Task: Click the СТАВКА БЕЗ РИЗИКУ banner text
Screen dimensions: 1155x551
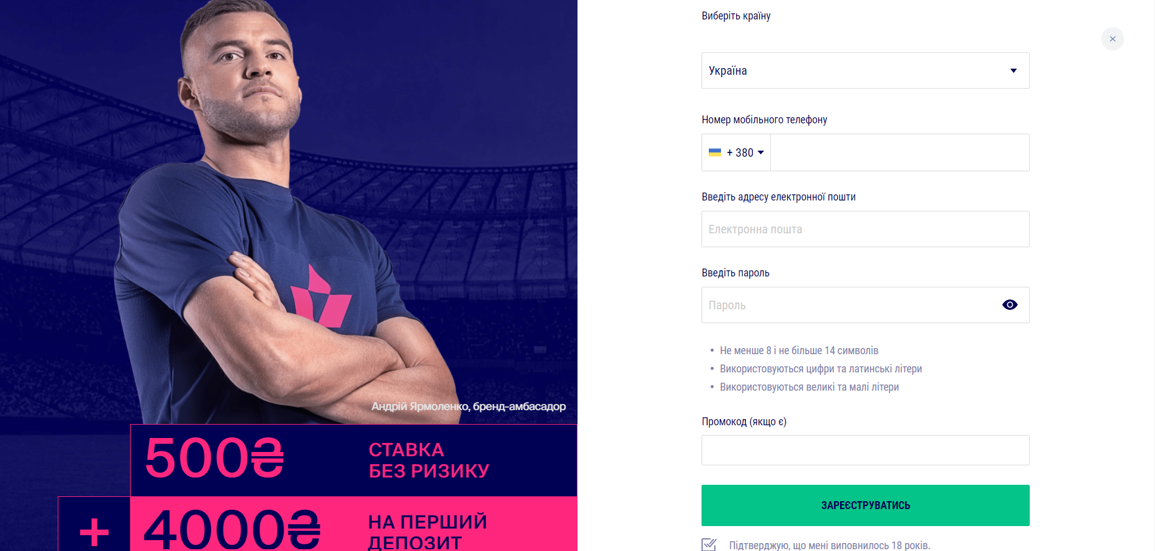Action: click(x=429, y=460)
